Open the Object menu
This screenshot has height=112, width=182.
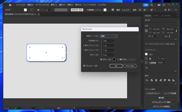click(42, 5)
